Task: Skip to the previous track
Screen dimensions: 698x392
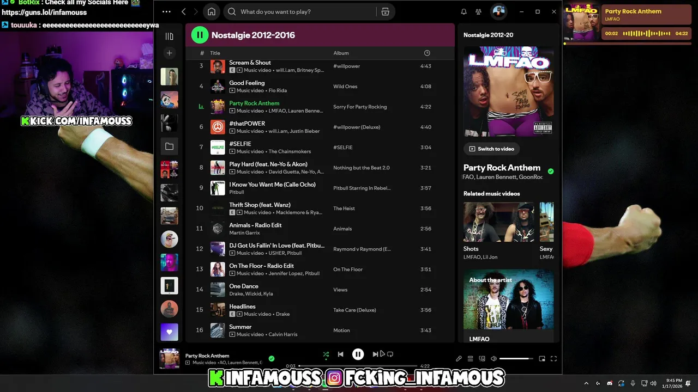Action: click(340, 354)
